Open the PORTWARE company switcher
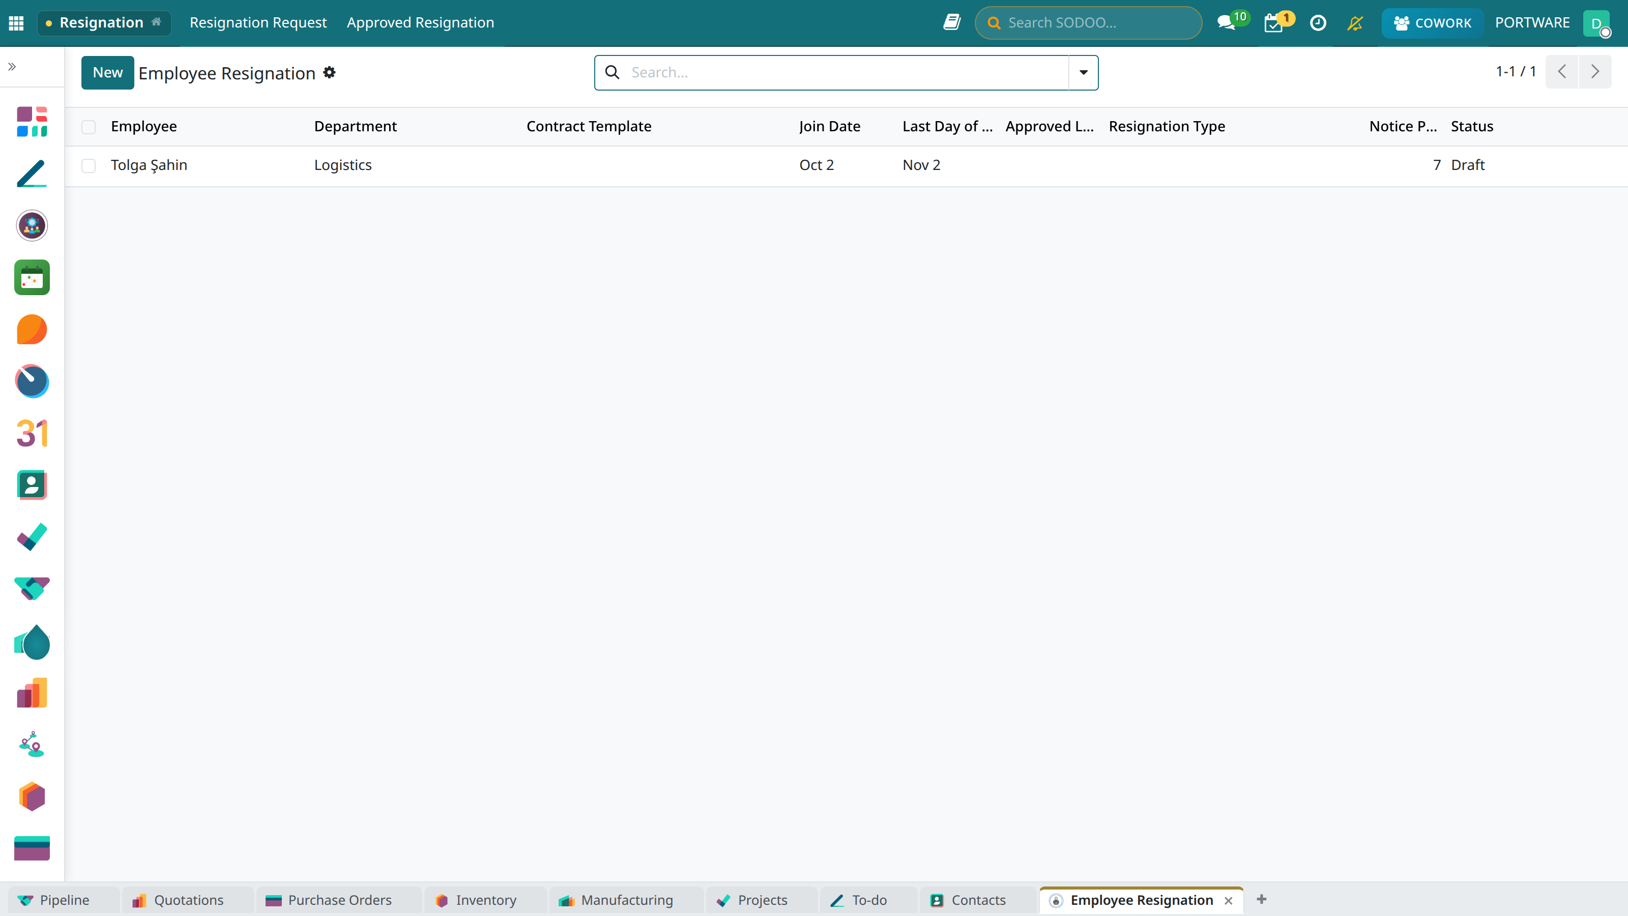This screenshot has width=1628, height=916. coord(1532,23)
